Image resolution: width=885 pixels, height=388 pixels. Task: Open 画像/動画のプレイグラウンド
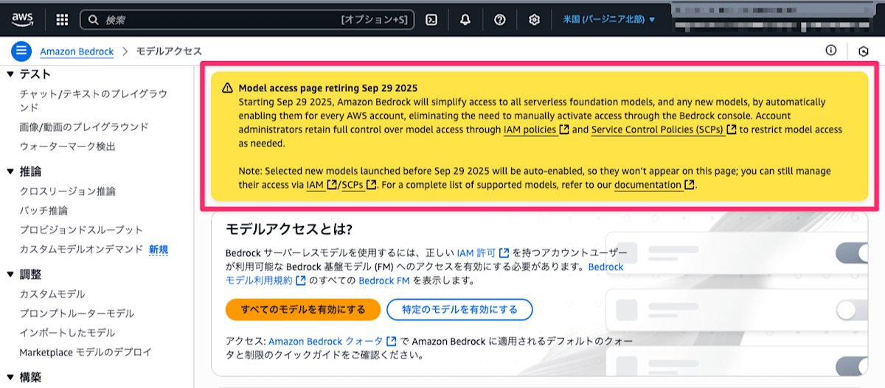point(83,127)
